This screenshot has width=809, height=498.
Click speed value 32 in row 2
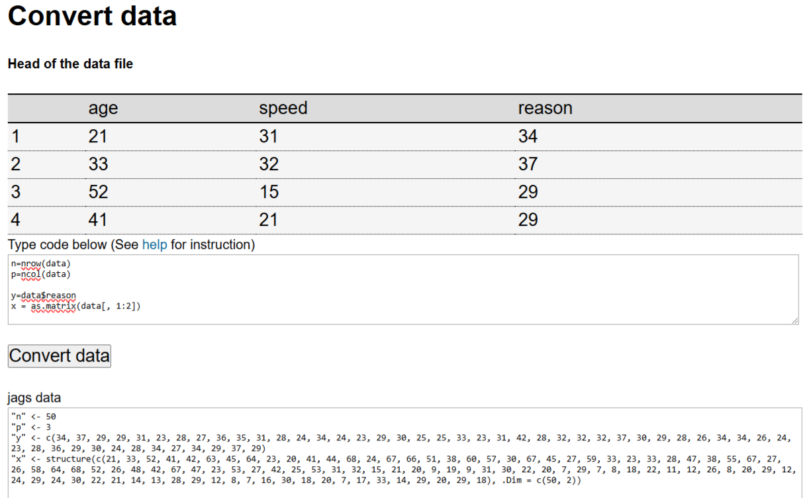269,164
